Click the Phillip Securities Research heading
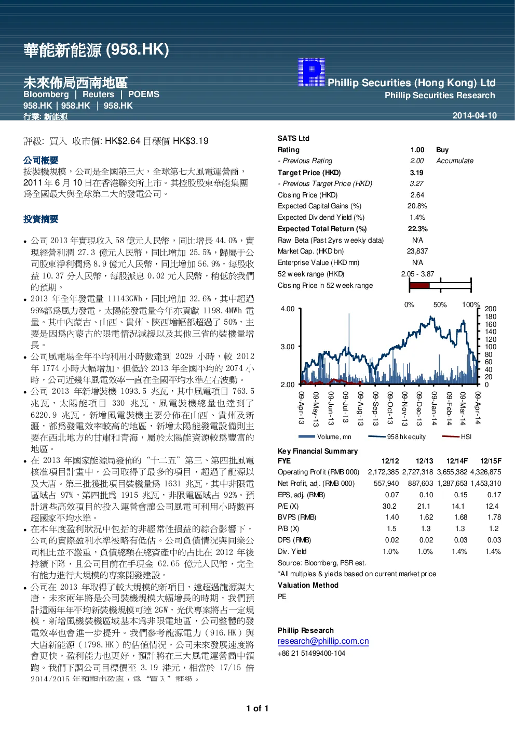Screen dimensions: 515x729 point(440,96)
